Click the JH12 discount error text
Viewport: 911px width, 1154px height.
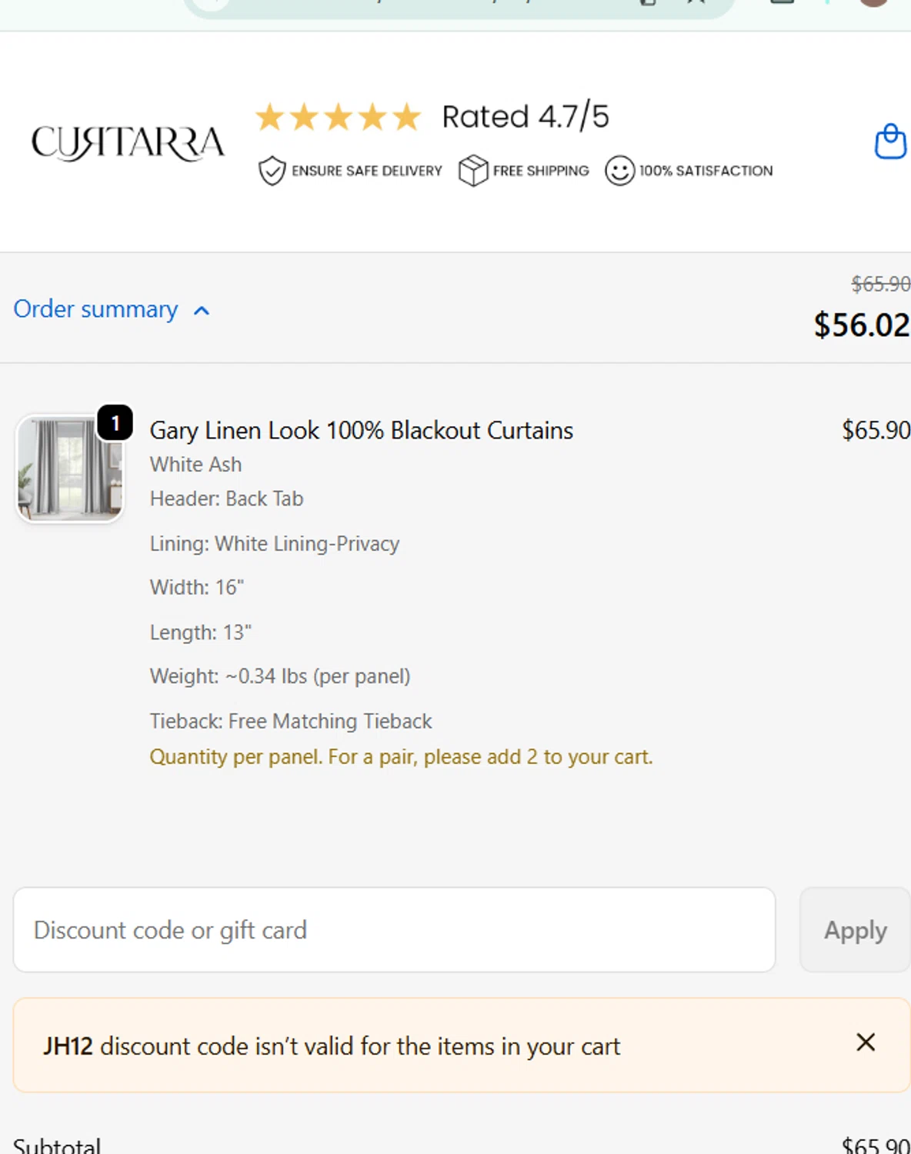click(332, 1046)
